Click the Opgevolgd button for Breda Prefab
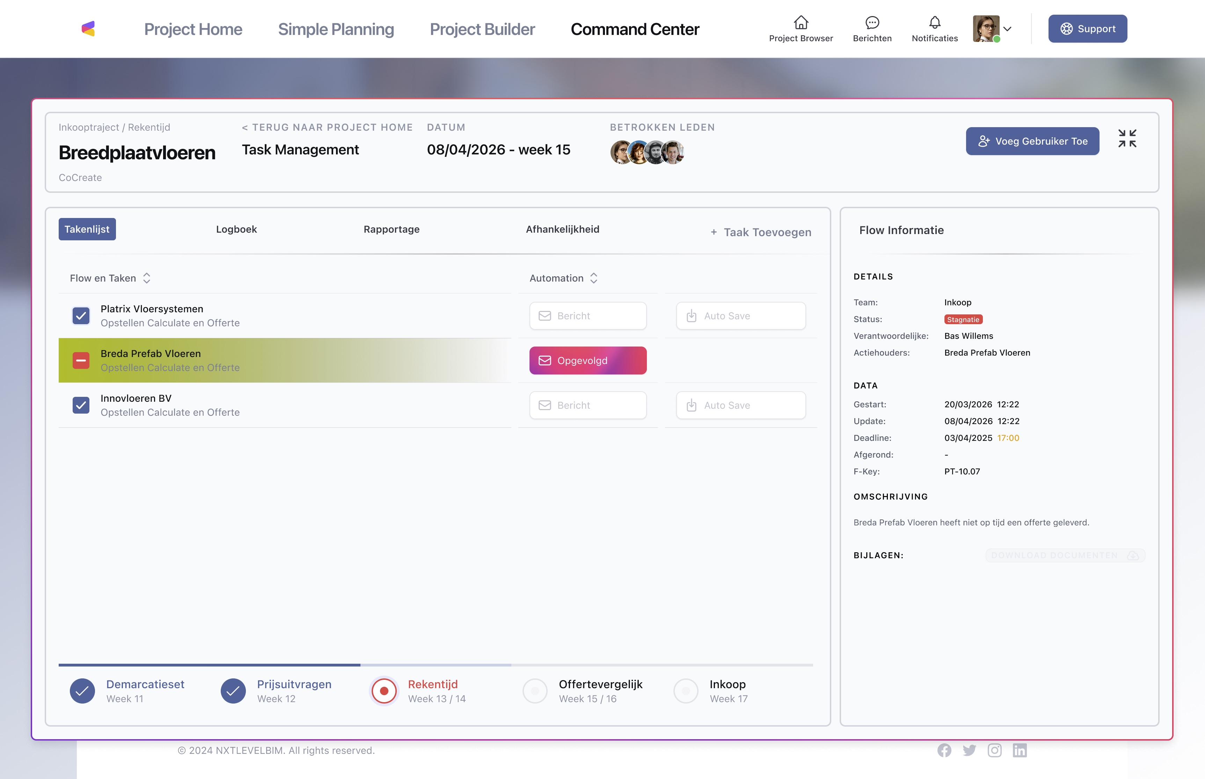 (587, 361)
